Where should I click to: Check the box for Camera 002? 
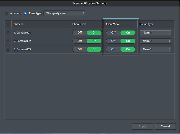(x=8, y=41)
